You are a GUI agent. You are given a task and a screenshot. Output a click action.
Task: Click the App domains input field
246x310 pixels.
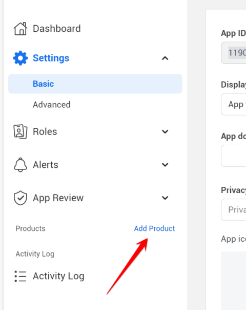point(234,156)
